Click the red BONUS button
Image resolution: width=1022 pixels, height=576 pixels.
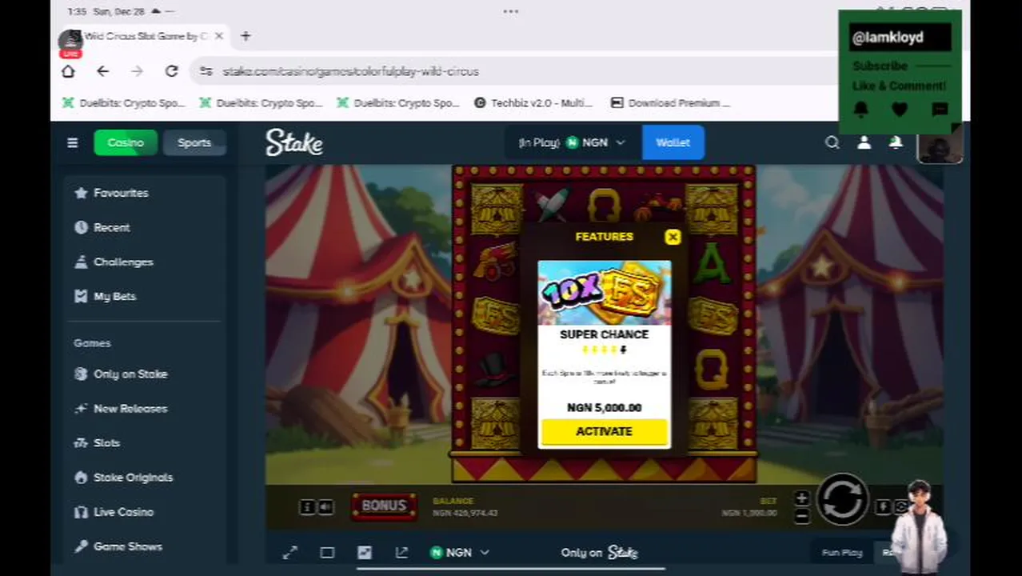tap(385, 506)
